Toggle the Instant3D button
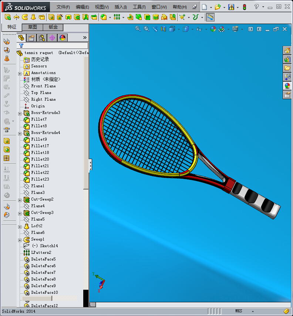293x316 pixels. click(x=210, y=17)
